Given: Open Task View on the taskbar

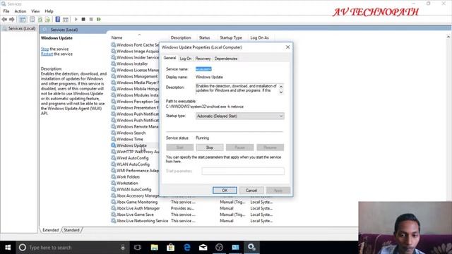Looking at the screenshot, I should click(138, 248).
